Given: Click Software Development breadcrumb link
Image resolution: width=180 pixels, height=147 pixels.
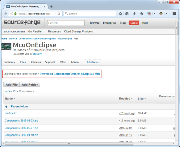Looking at the screenshot, I should point(45,39).
